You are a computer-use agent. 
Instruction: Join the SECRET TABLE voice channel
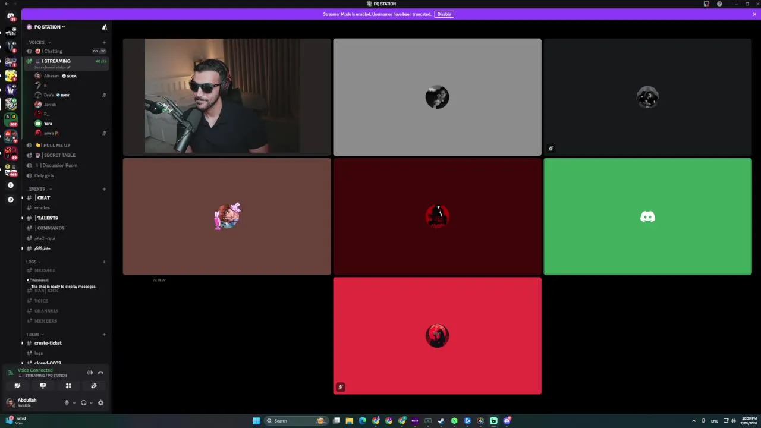tap(66, 155)
